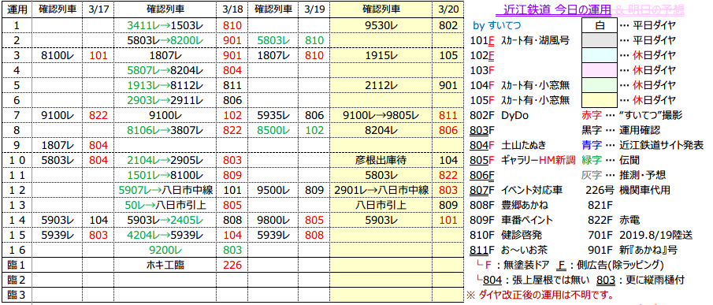The image size is (713, 305).
Task: Select cell 2112レ in row 5
Action: (x=381, y=85)
